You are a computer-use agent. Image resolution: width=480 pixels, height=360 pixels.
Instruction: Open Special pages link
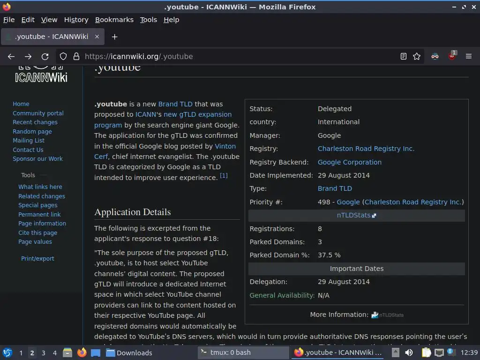coord(37,205)
